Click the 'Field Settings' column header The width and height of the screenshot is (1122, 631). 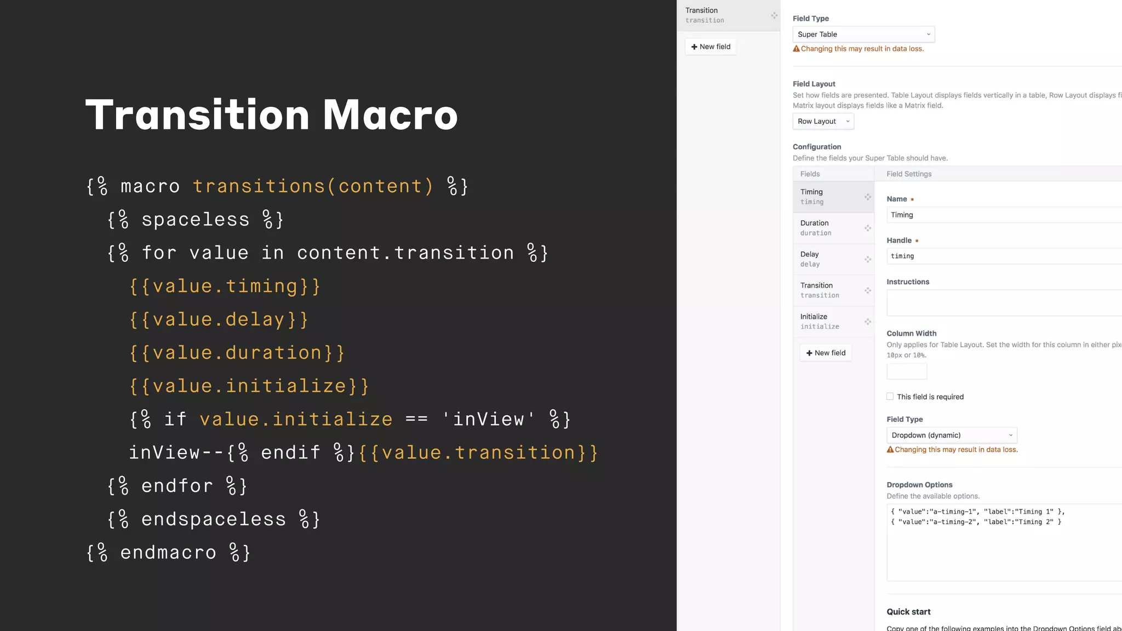(x=909, y=174)
